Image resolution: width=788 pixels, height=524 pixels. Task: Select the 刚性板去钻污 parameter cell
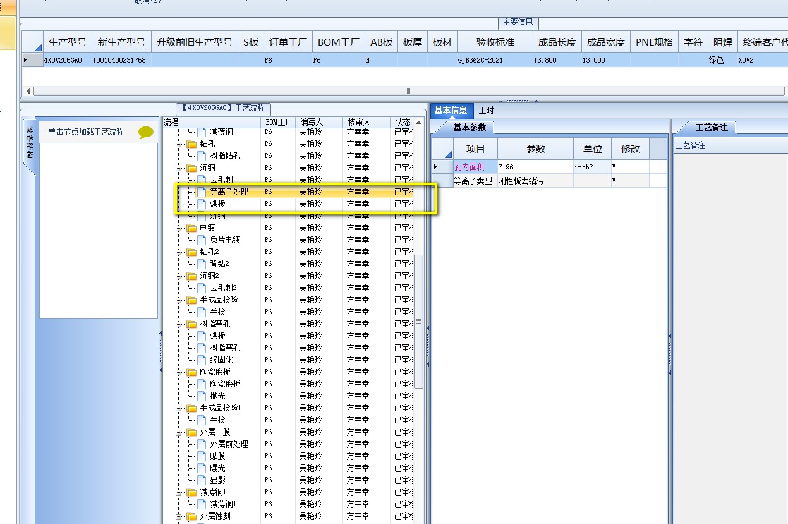536,181
